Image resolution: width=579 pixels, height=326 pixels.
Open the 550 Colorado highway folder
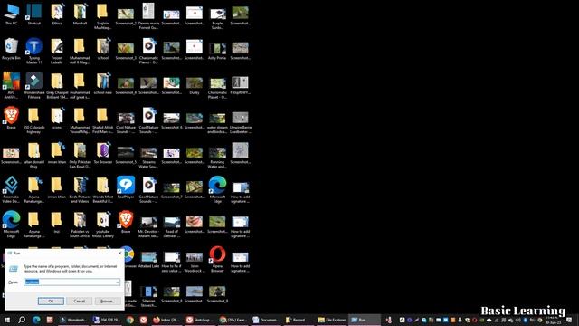coord(34,120)
